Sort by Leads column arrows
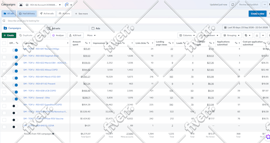 184,43
